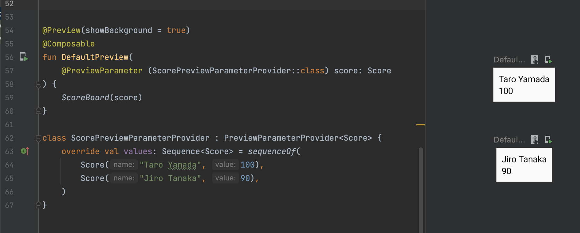Click the values property on line 63
Image resolution: width=580 pixels, height=233 pixels.
pos(138,151)
